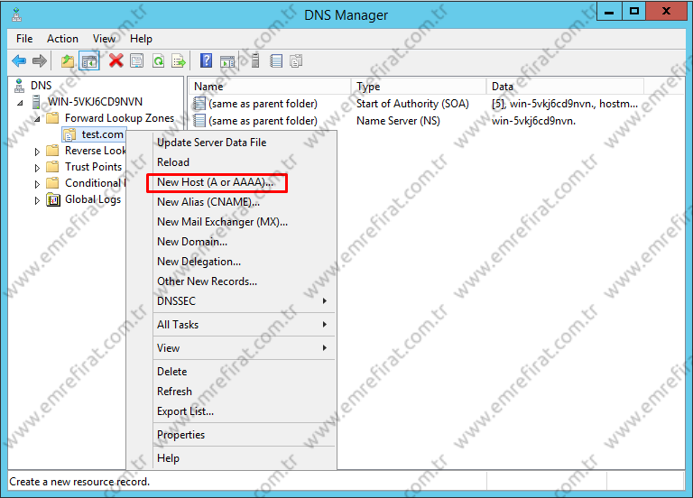Select New Alias (CNAME) from context menu
693x498 pixels.
click(x=208, y=202)
